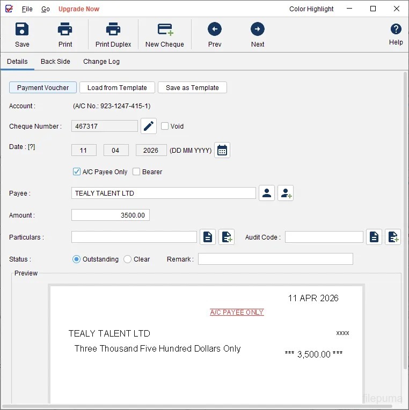409x410 pixels.
Task: Go to the Next cheque
Action: coord(258,35)
